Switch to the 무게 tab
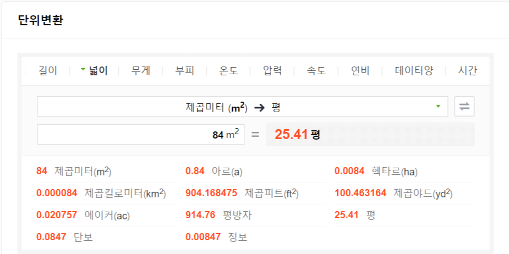The width and height of the screenshot is (509, 254). pyautogui.click(x=141, y=71)
